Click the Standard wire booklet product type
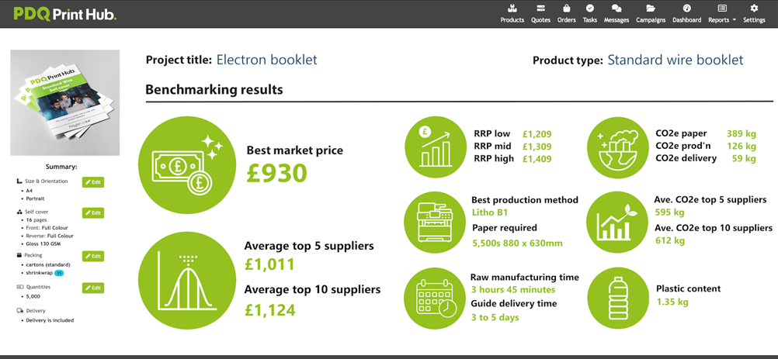The width and height of the screenshot is (778, 359). 676,60
